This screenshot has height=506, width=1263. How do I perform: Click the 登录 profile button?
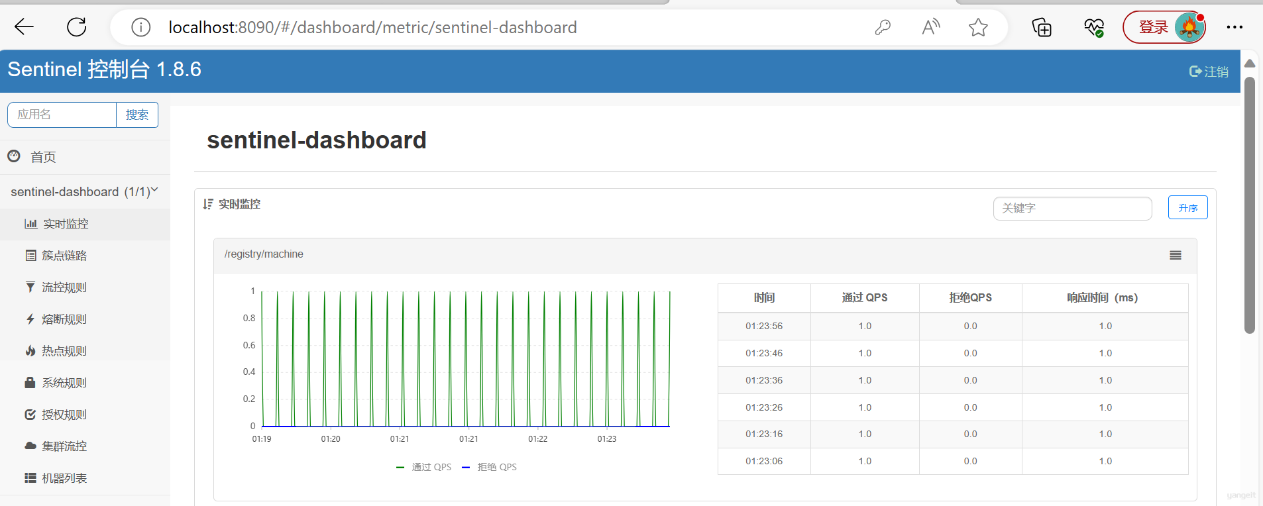point(1164,27)
